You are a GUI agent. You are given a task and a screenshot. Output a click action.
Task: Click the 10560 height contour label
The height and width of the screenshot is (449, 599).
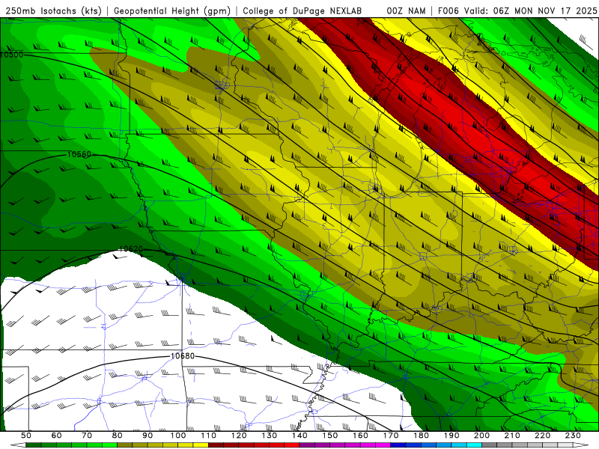click(79, 154)
